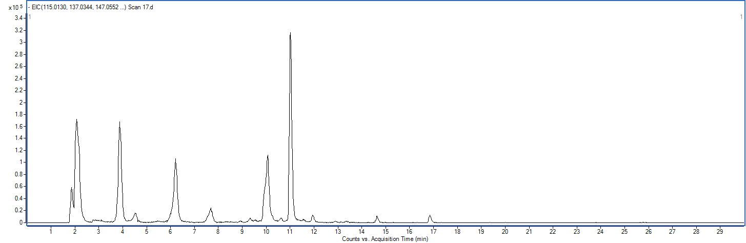Click the x10 y-axis scale label
The width and height of the screenshot is (746, 243).
(x=15, y=7)
